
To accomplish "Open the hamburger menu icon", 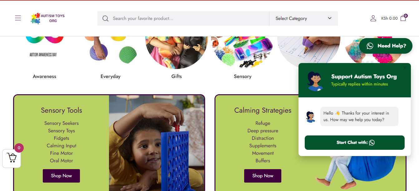I will tap(18, 18).
